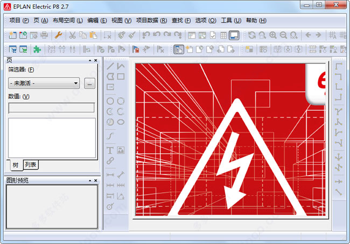Collapse the 页 panel with its arrow
This screenshot has height=244, width=350.
pos(89,61)
